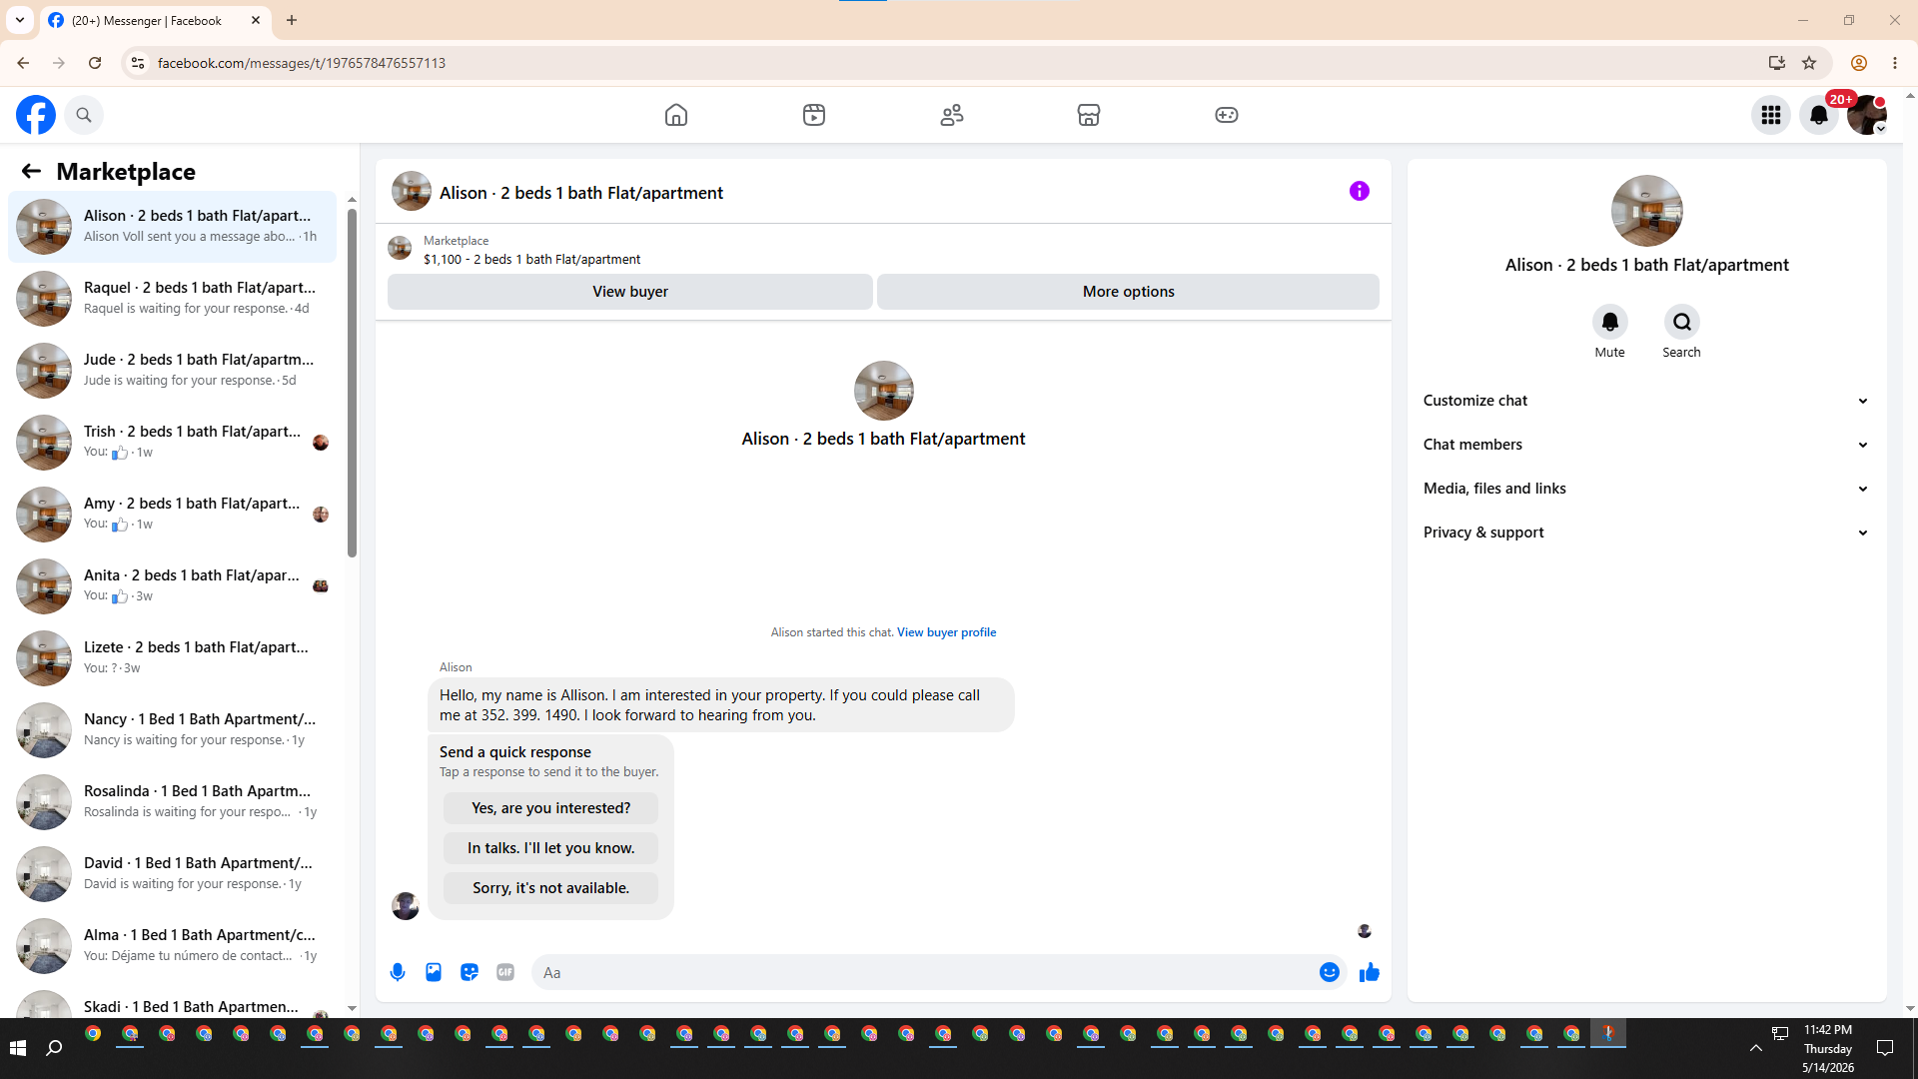
Task: Open Chrome tab search dropdown arrow
Action: pyautogui.click(x=20, y=20)
